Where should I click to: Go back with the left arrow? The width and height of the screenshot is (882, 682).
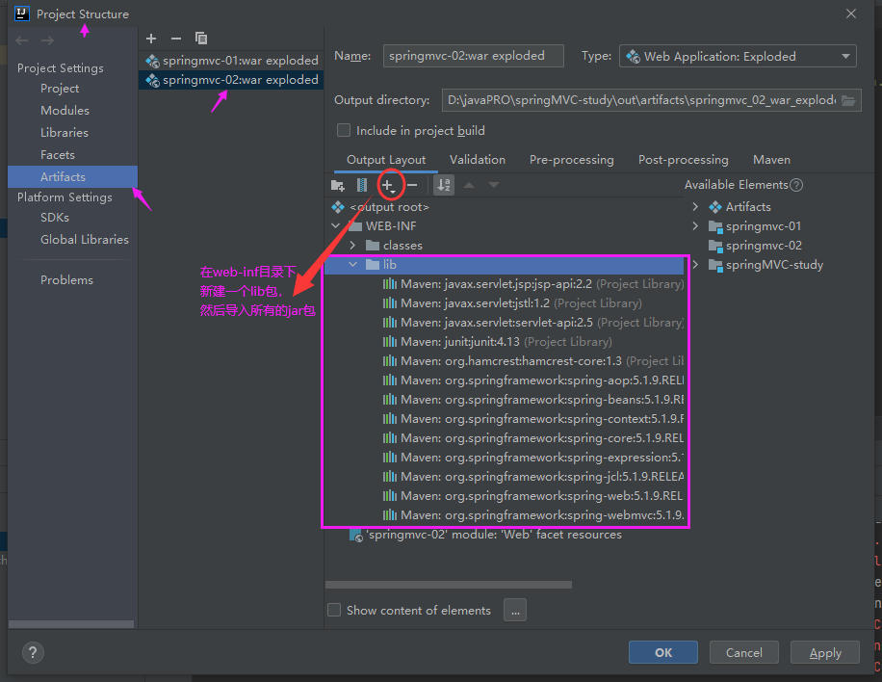(x=22, y=40)
